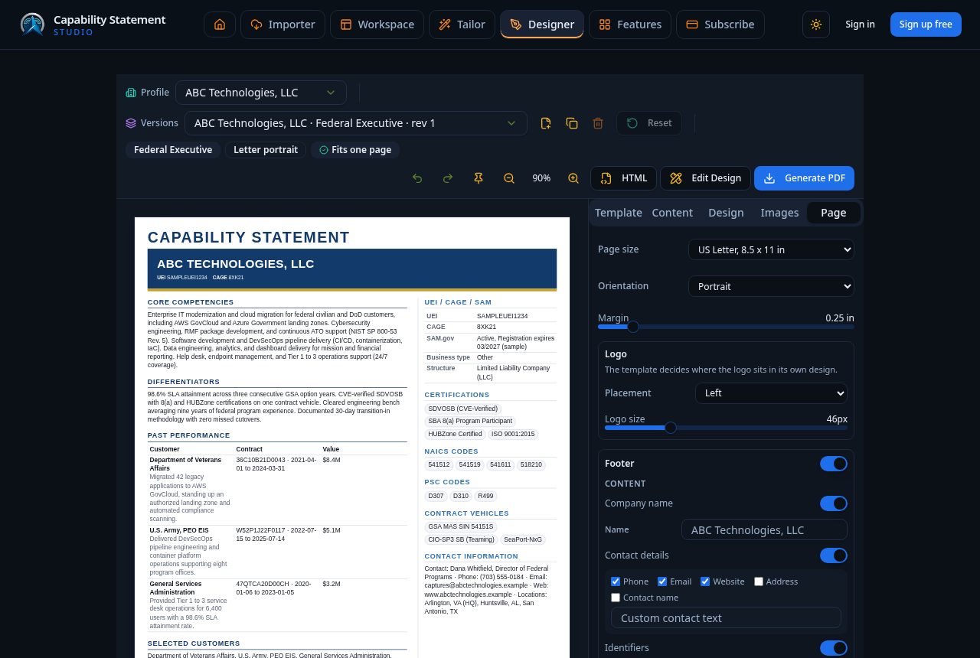980x658 pixels.
Task: Click the footer Name input field
Action: (764, 530)
